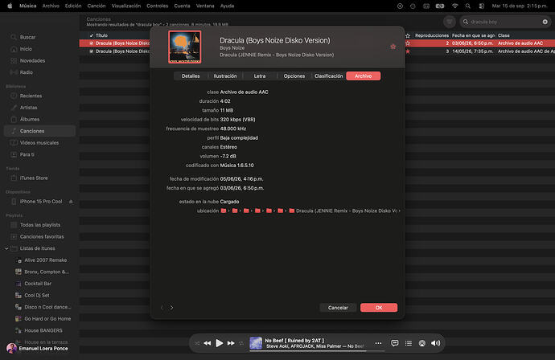555x360 pixels.
Task: Show the play queue list icon
Action: click(409, 343)
